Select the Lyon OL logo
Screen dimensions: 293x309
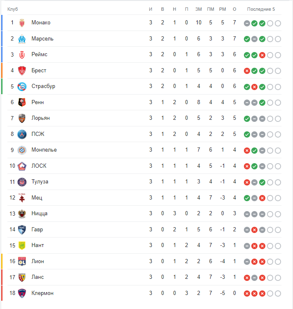tap(22, 261)
